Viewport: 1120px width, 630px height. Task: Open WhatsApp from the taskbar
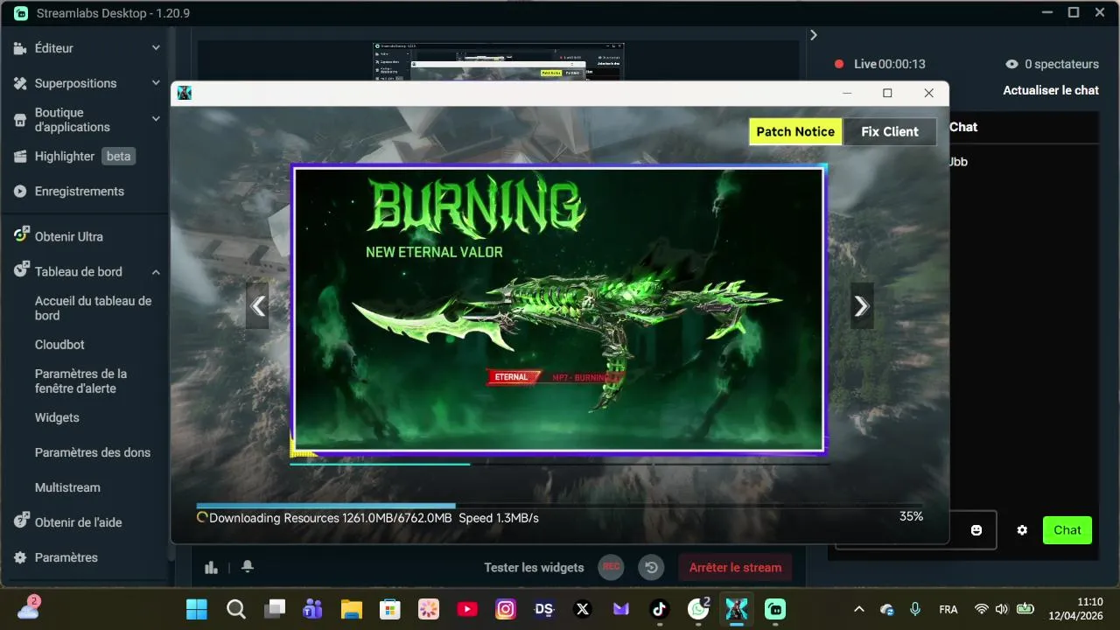coord(698,609)
